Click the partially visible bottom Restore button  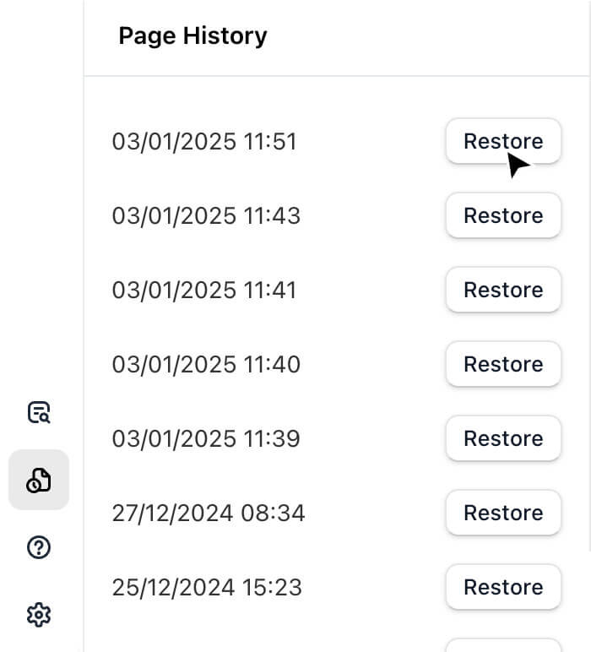click(503, 646)
